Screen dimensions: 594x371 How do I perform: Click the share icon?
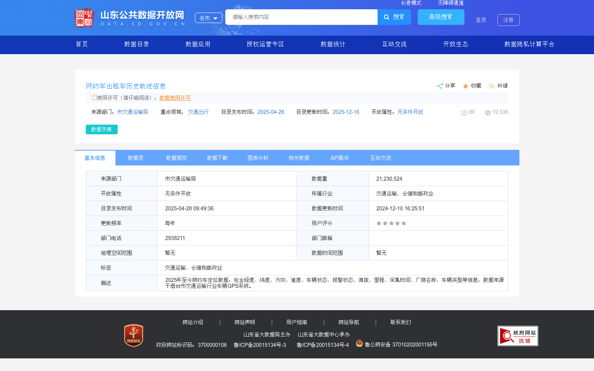pyautogui.click(x=440, y=86)
